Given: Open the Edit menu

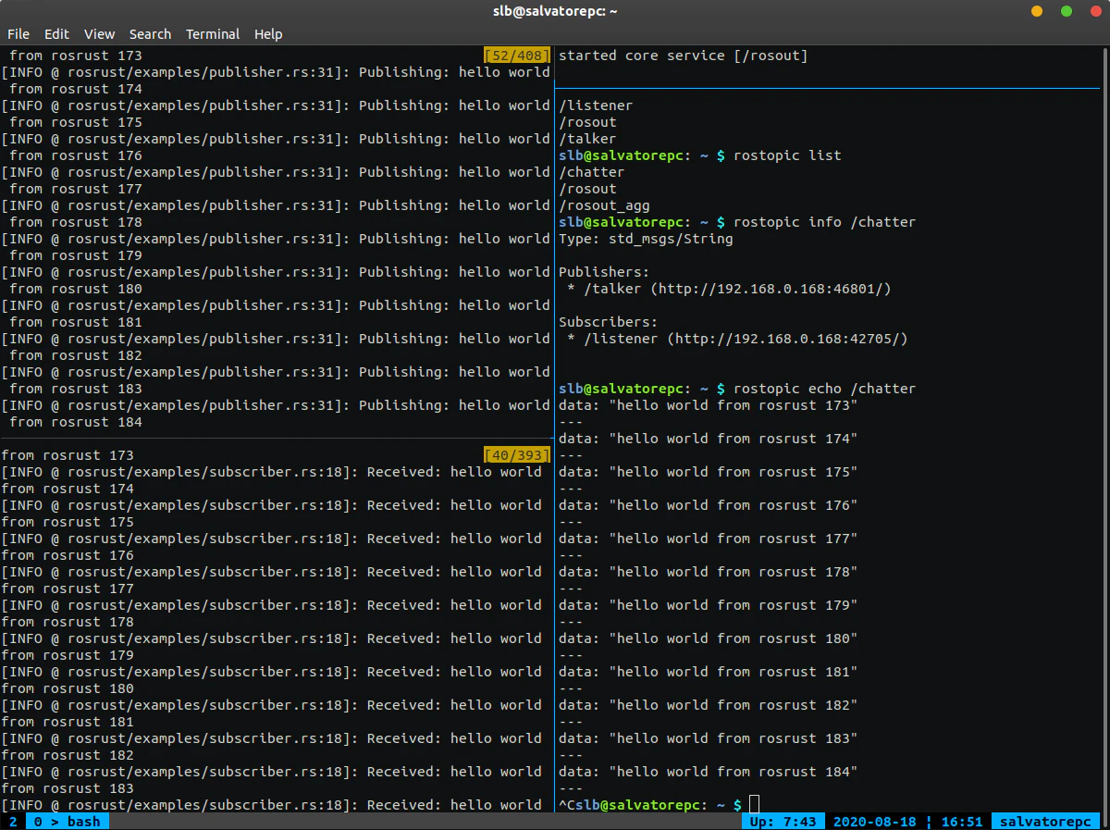Looking at the screenshot, I should (x=56, y=34).
